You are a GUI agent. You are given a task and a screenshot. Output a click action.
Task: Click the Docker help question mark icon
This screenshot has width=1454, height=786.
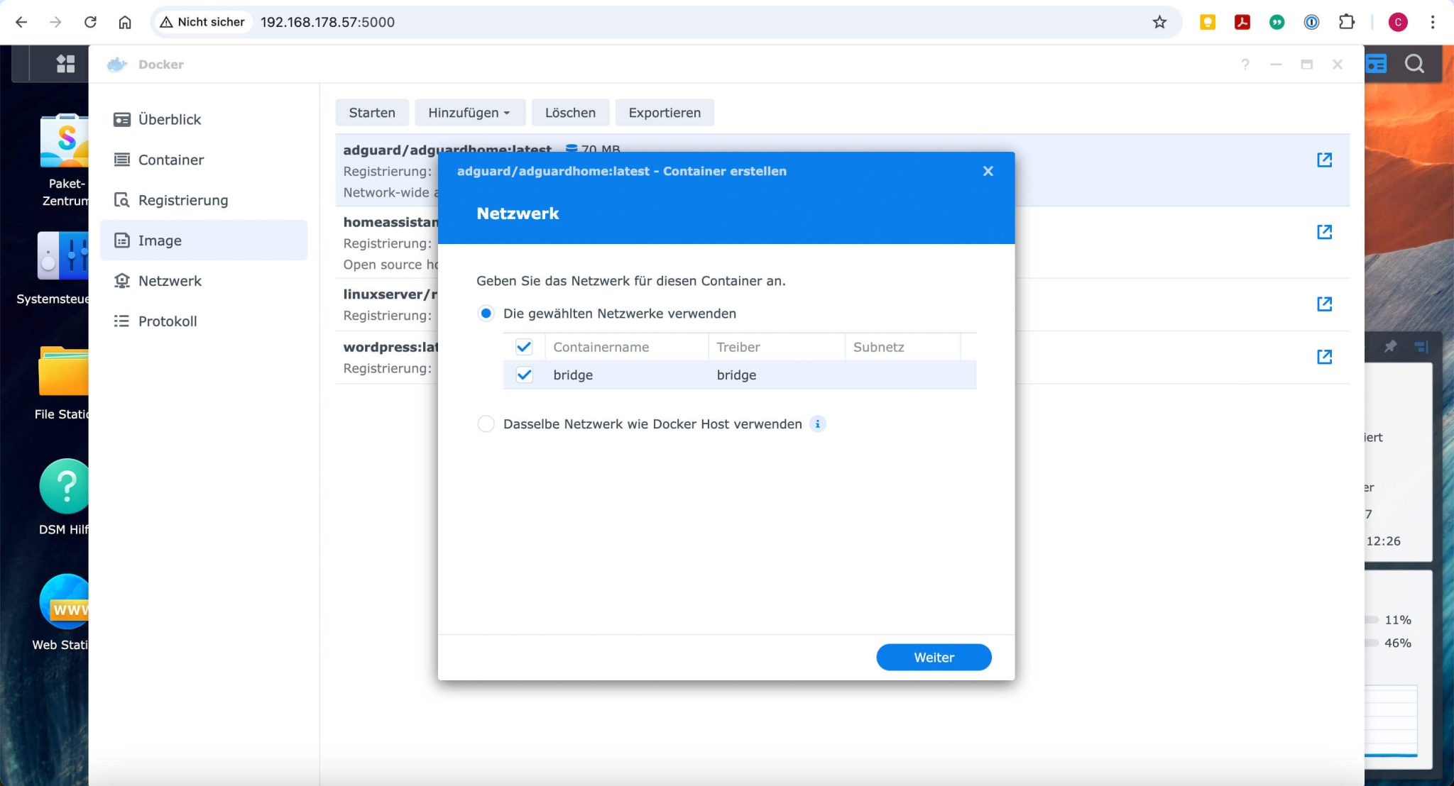click(x=1245, y=65)
